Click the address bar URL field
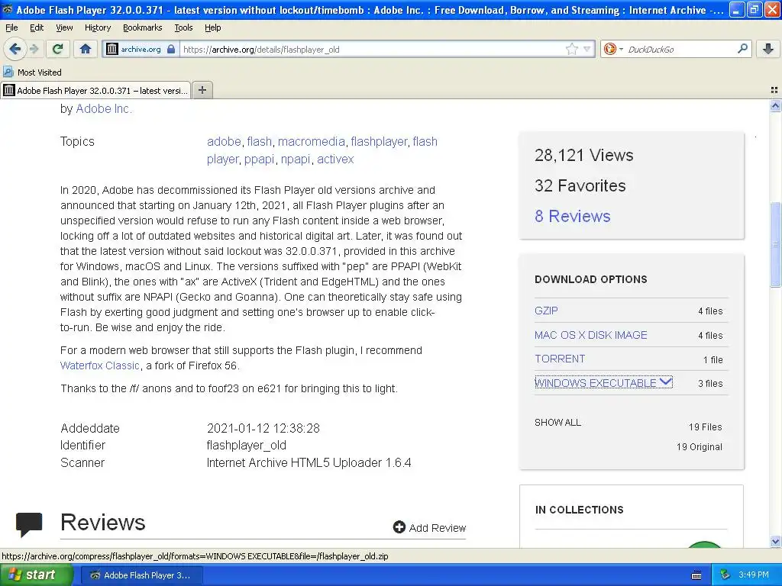Image resolution: width=782 pixels, height=586 pixels. (372, 49)
